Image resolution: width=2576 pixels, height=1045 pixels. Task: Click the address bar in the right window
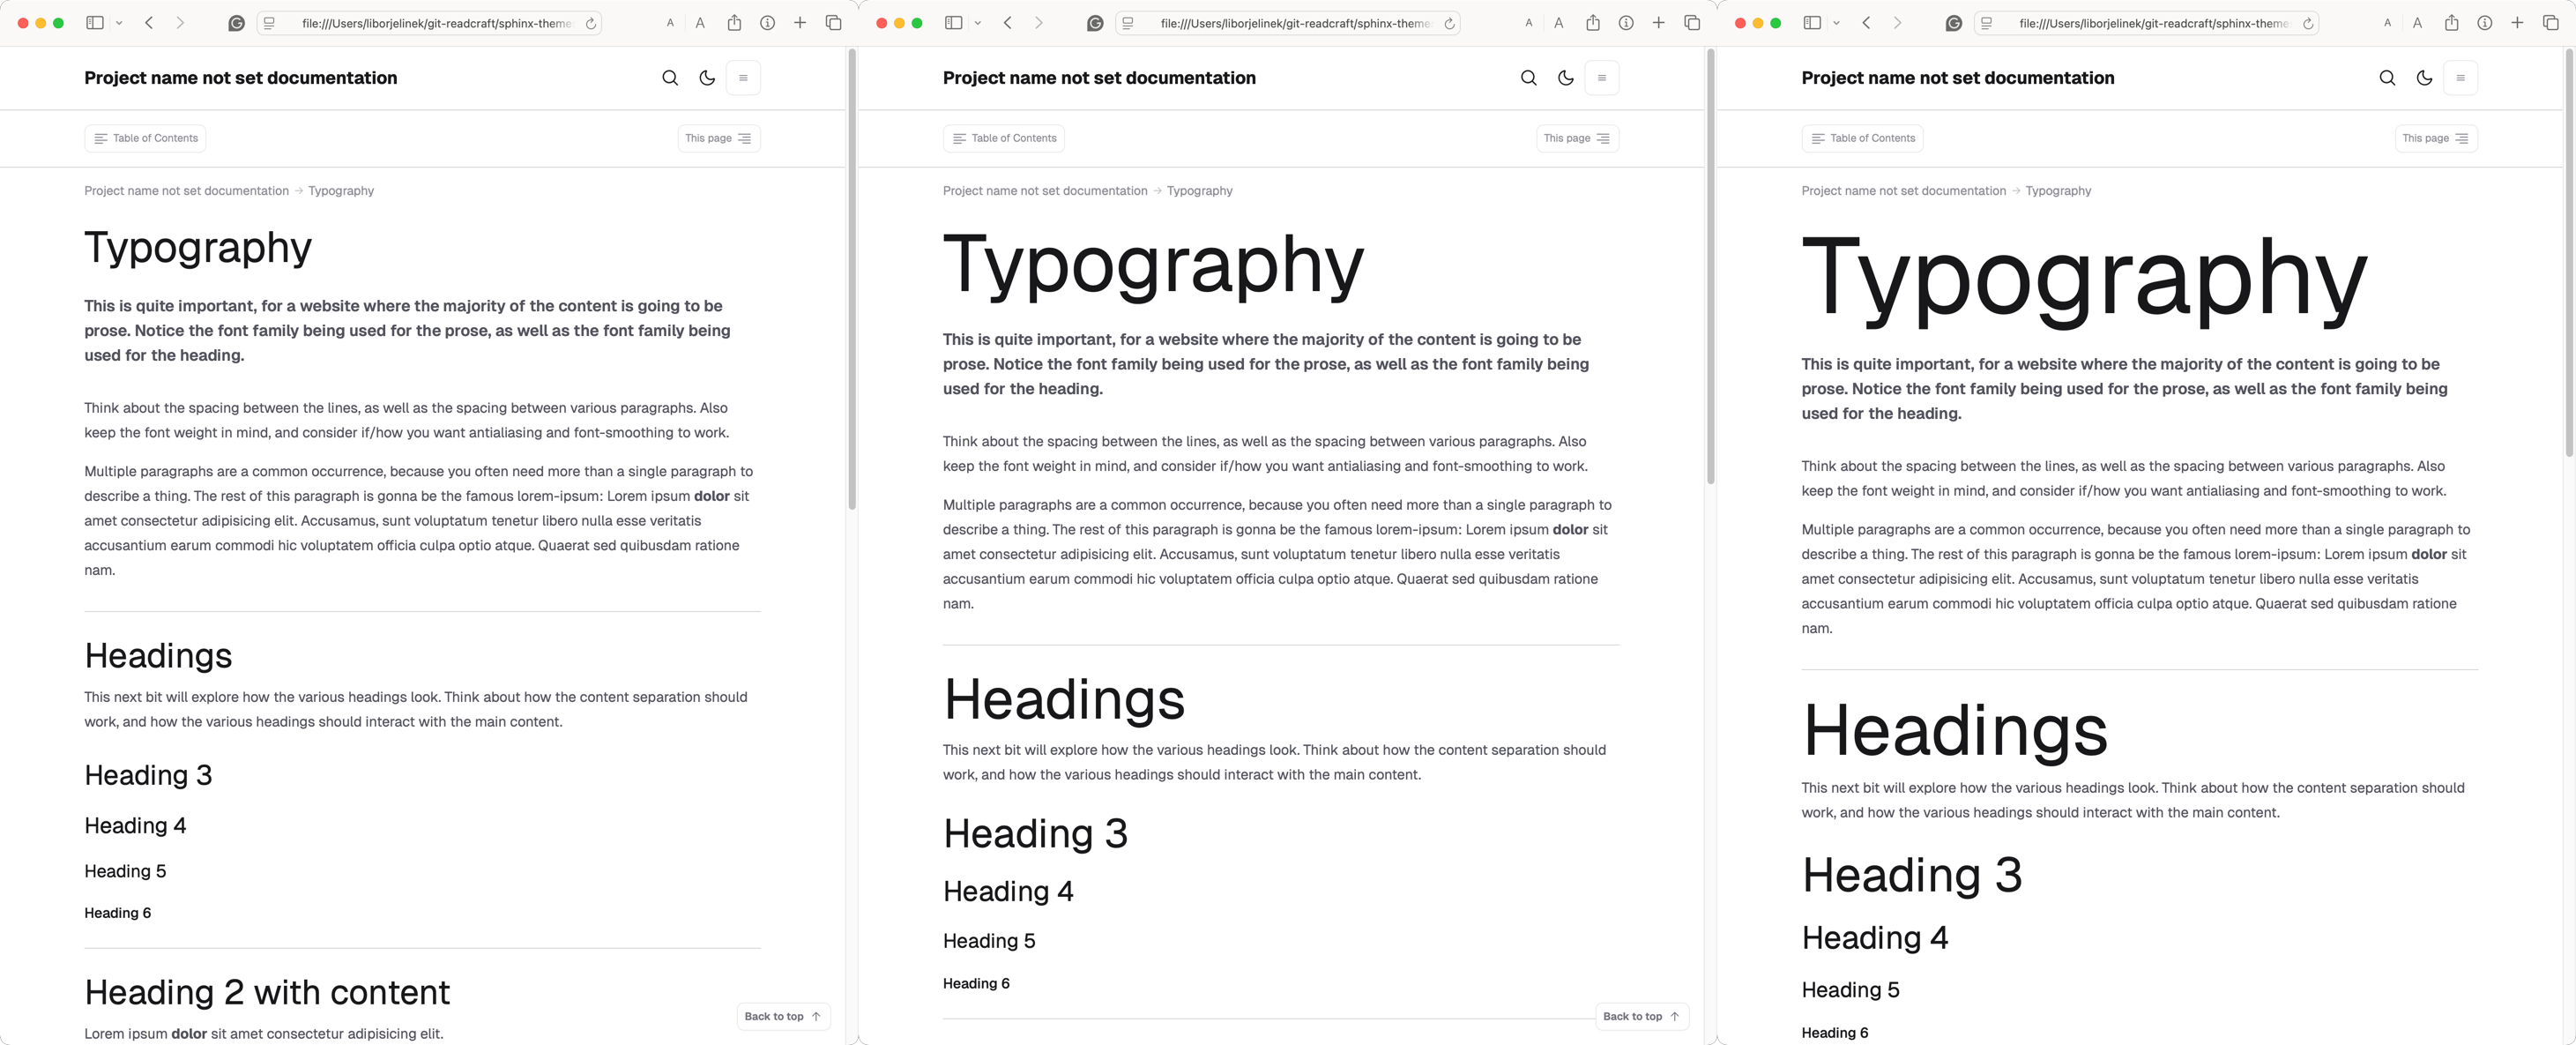click(x=2150, y=23)
